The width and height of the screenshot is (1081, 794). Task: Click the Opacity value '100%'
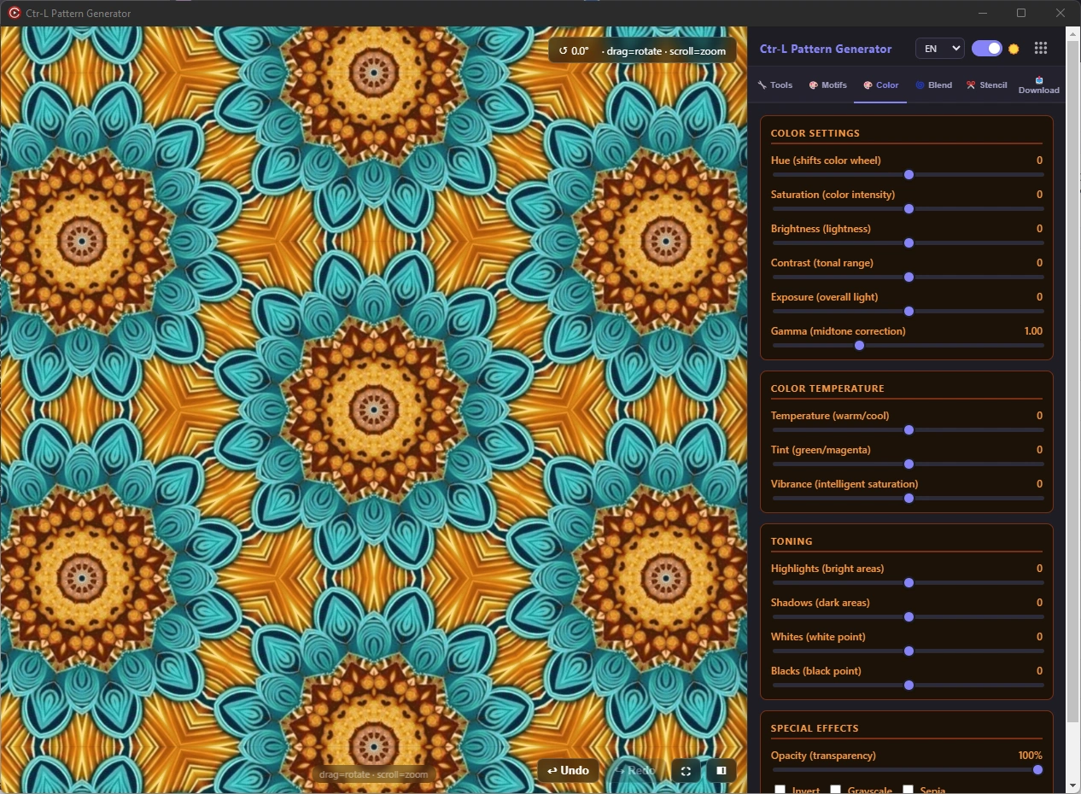(x=1031, y=756)
